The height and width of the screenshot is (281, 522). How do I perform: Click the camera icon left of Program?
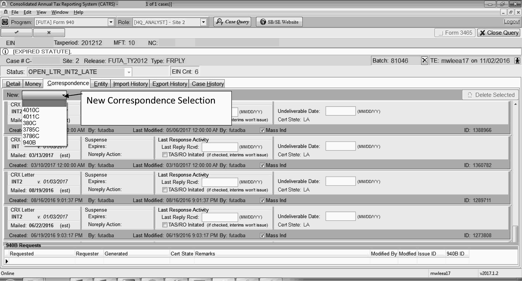tap(5, 22)
